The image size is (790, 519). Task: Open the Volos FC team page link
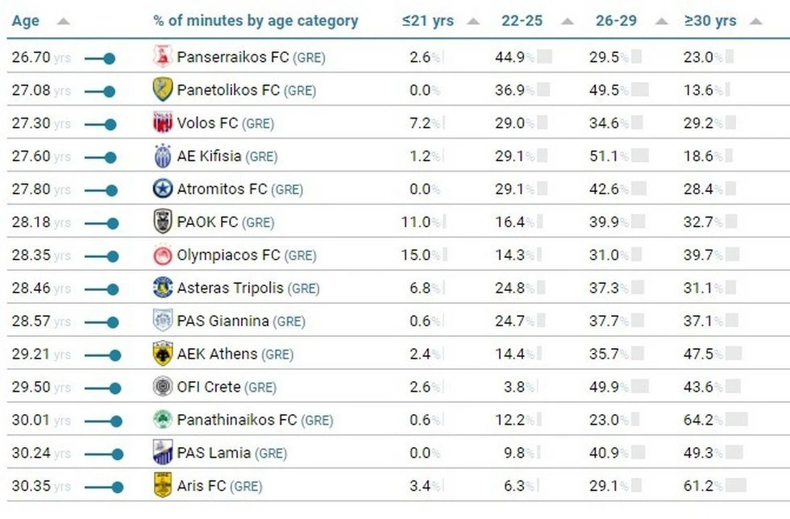coord(208,123)
